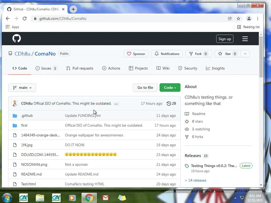The image size is (271, 203).
Task: Open the Releases 15 heading link
Action: coord(196,156)
